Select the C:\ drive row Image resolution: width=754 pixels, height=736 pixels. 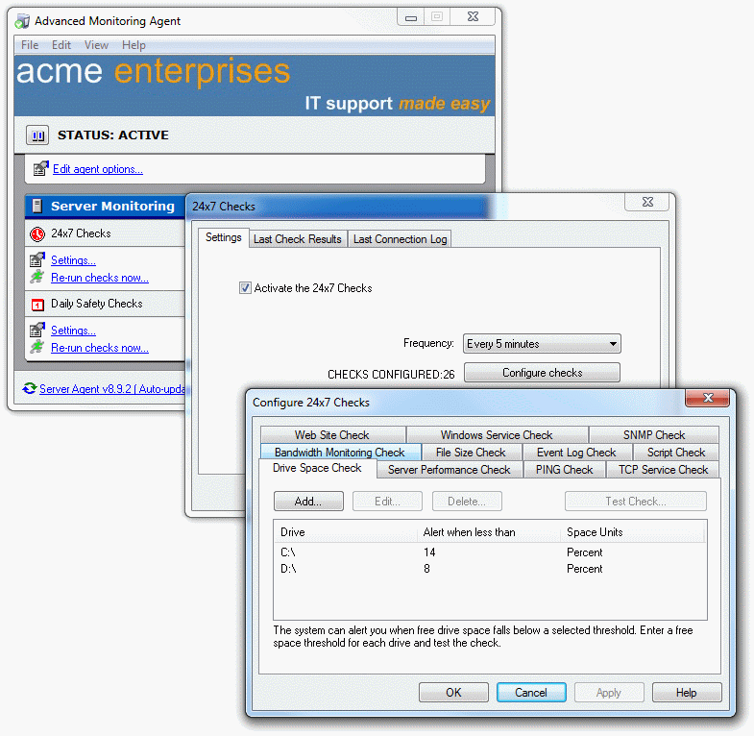[x=490, y=552]
